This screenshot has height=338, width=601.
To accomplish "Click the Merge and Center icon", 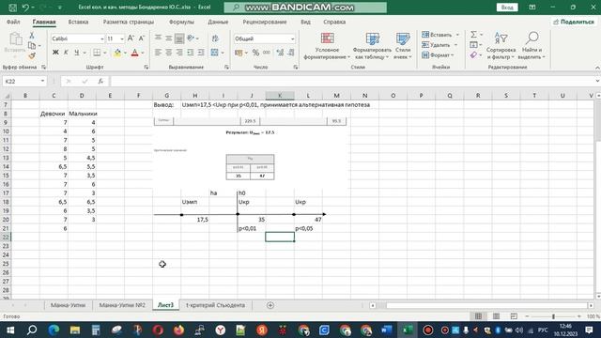I will (x=214, y=53).
